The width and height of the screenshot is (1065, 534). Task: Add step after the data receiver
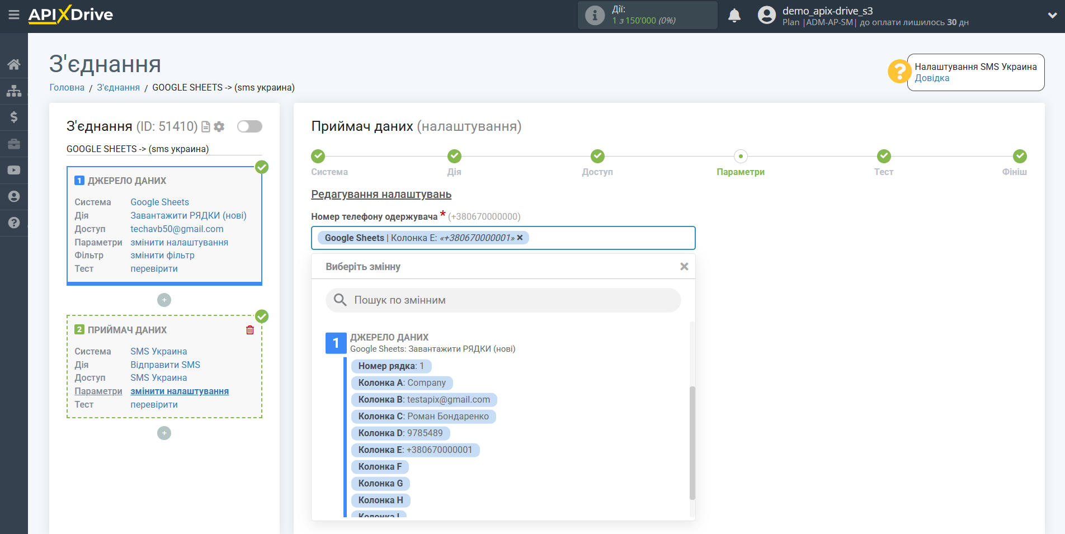[x=164, y=433]
